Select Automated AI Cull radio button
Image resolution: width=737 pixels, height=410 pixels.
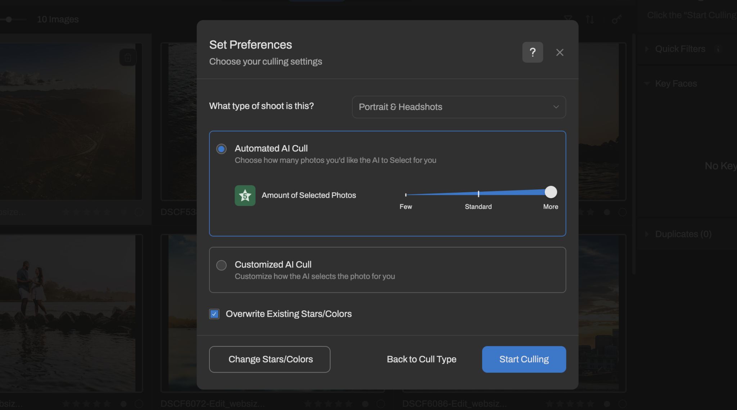point(221,149)
